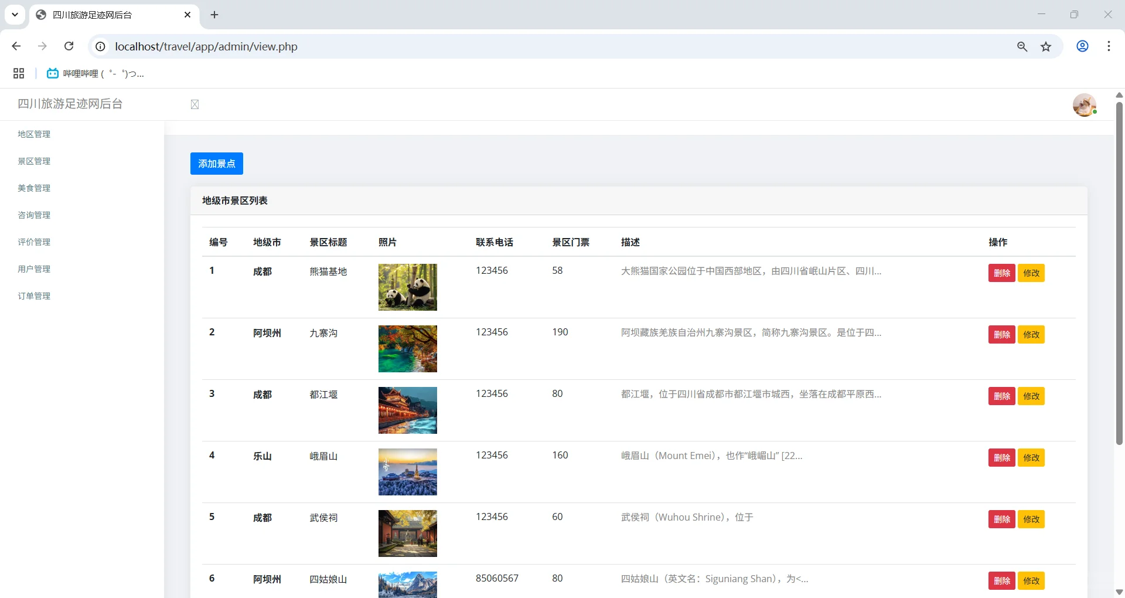Open the admin avatar in the top-right corner

click(1085, 105)
